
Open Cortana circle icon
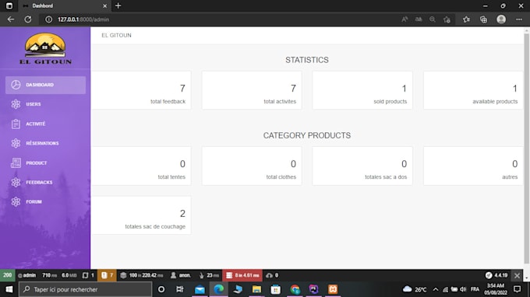click(x=161, y=289)
